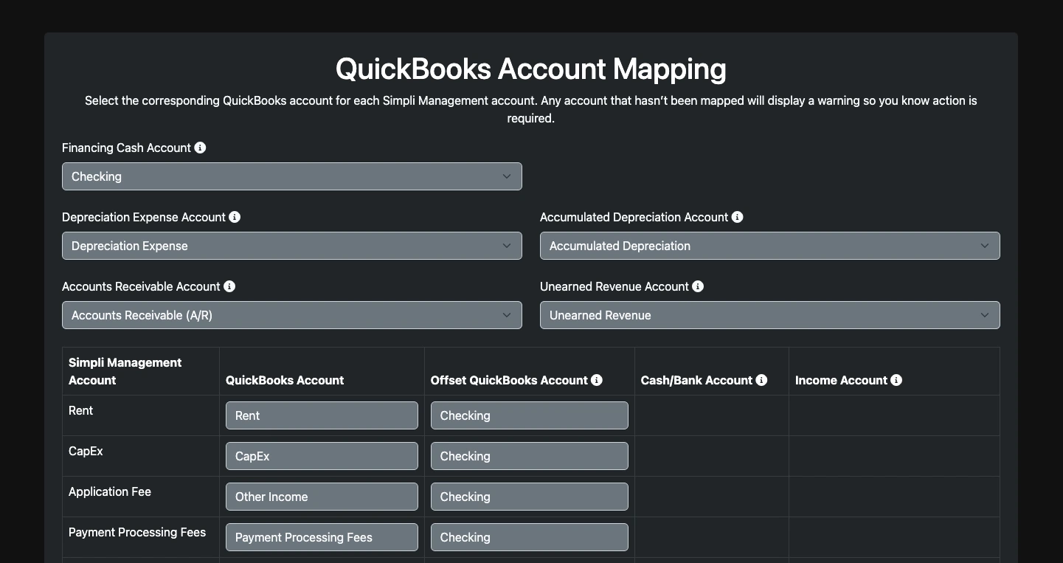Click the Offset QuickBooks Account column info icon

(x=596, y=380)
